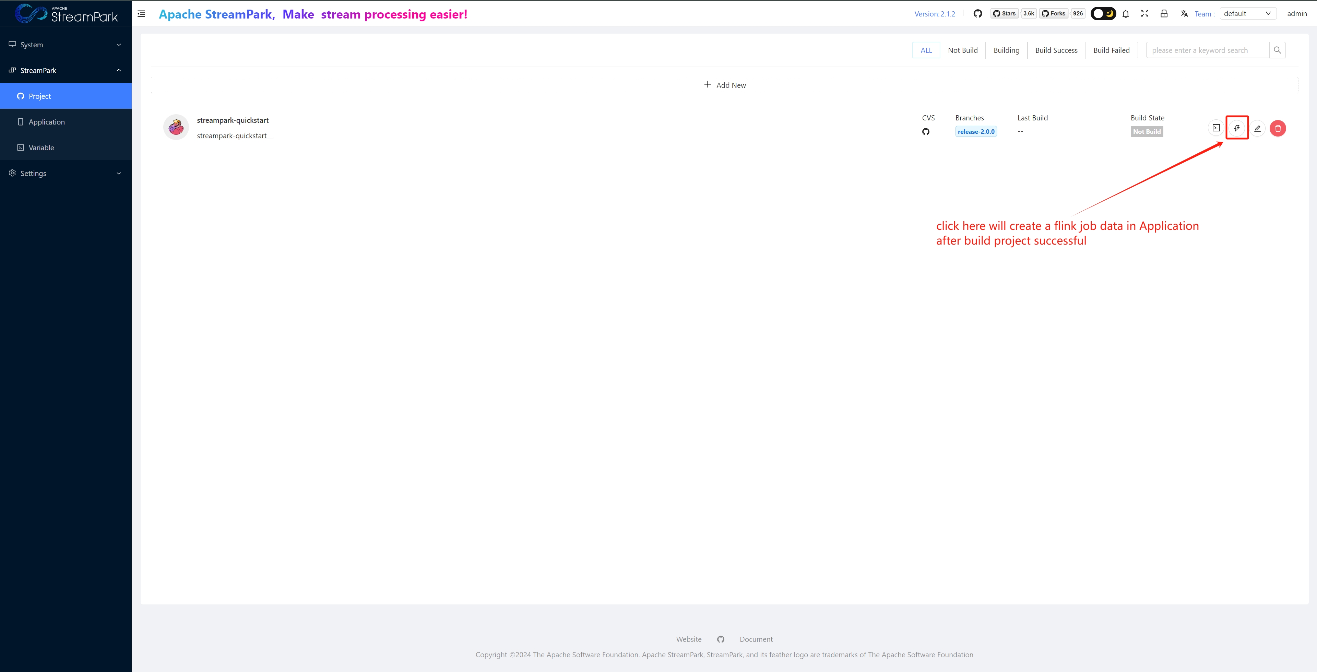1317x672 pixels.
Task: Open the notifications bell icon
Action: [x=1125, y=14]
